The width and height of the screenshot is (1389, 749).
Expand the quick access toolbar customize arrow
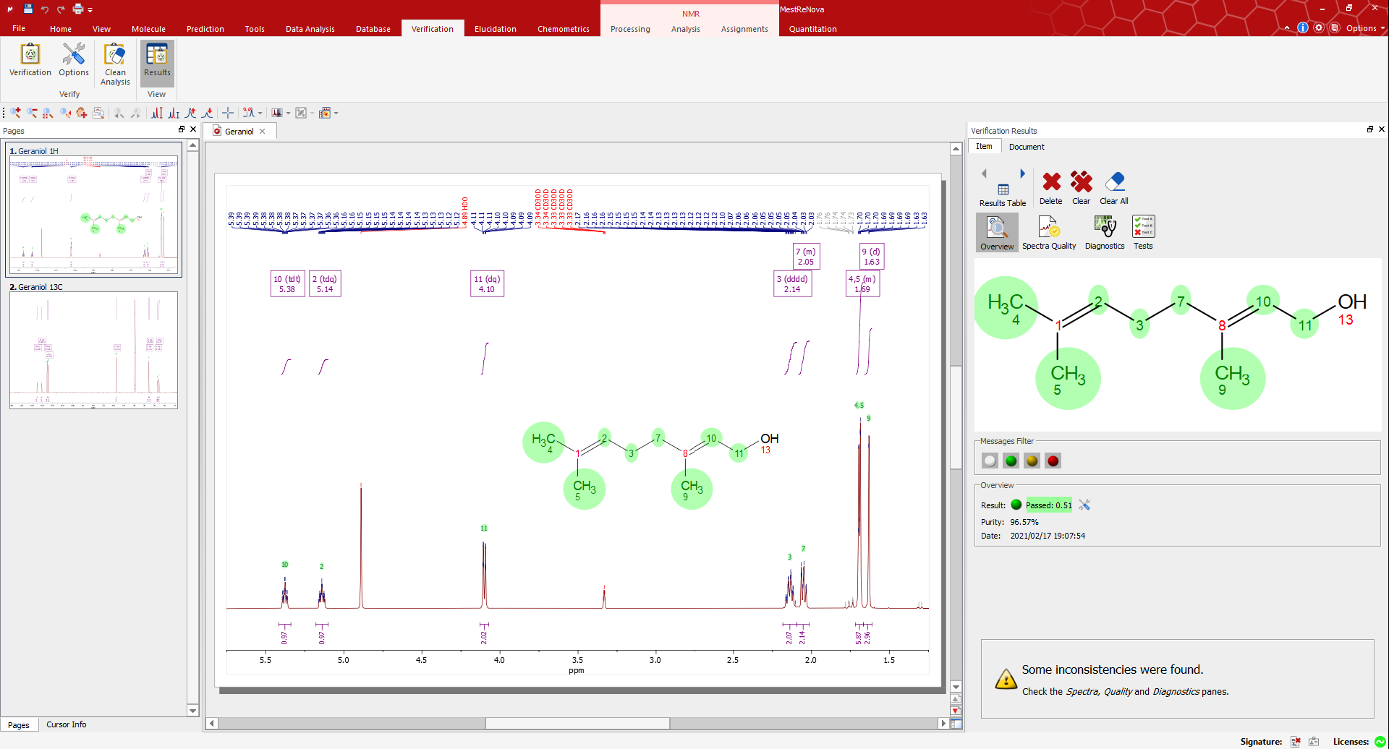[90, 10]
